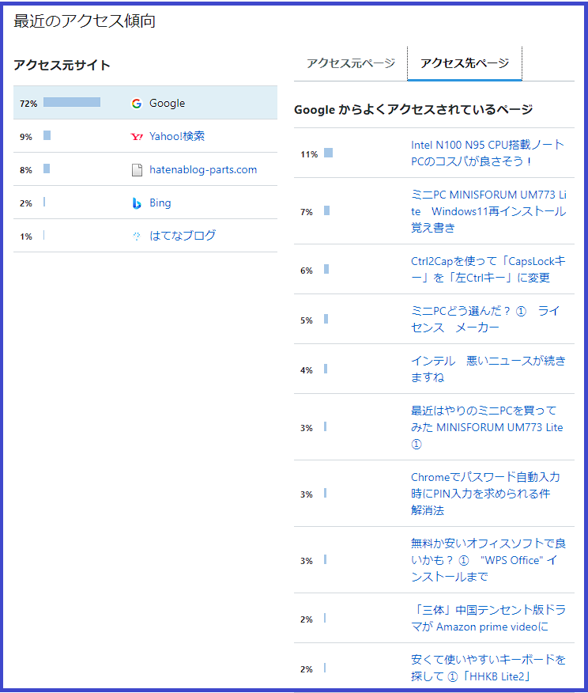Viewport: 588px width, 693px height.
Task: Click the 72% bar for Google
Action: [72, 102]
